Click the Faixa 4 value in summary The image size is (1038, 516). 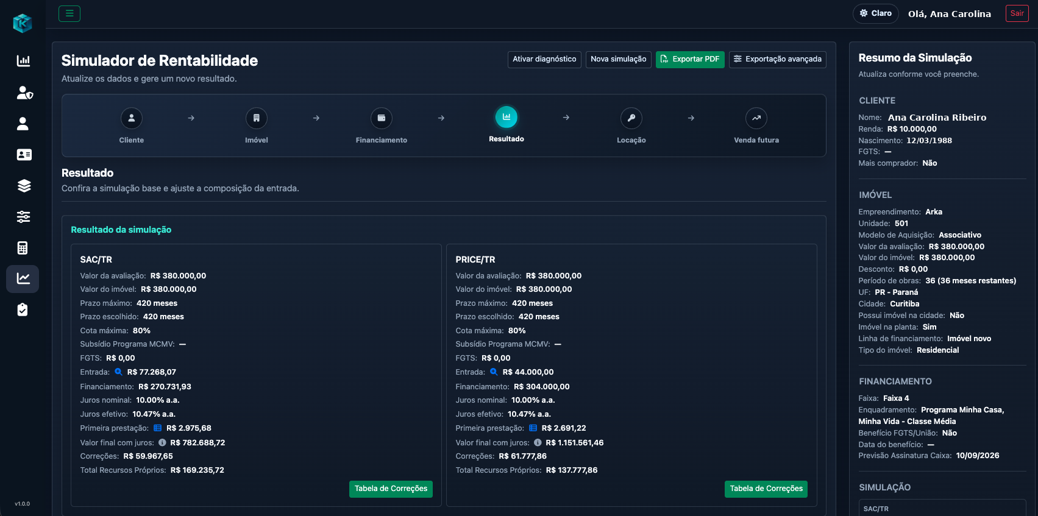pos(896,398)
